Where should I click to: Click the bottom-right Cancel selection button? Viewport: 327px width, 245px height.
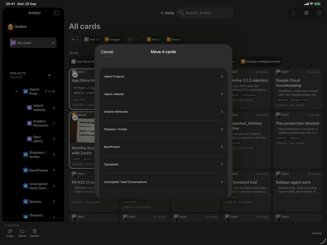[317, 233]
